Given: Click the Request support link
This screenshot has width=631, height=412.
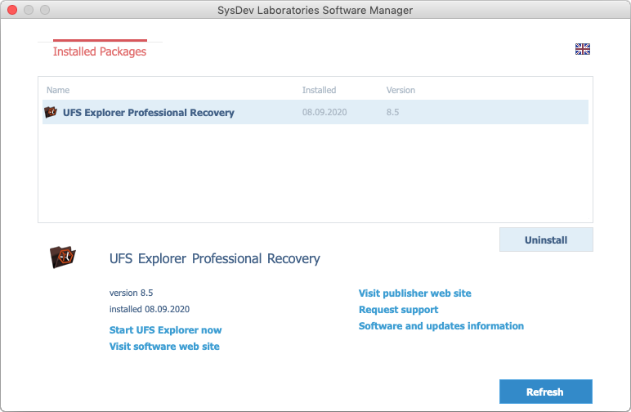Looking at the screenshot, I should tap(398, 310).
